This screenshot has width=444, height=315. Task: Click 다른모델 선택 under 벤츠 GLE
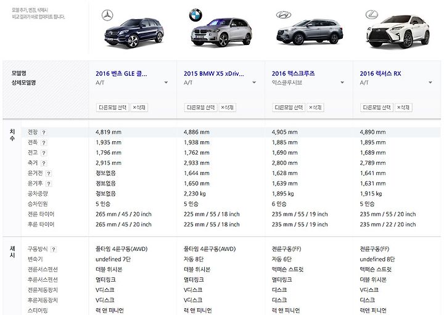[x=112, y=107]
